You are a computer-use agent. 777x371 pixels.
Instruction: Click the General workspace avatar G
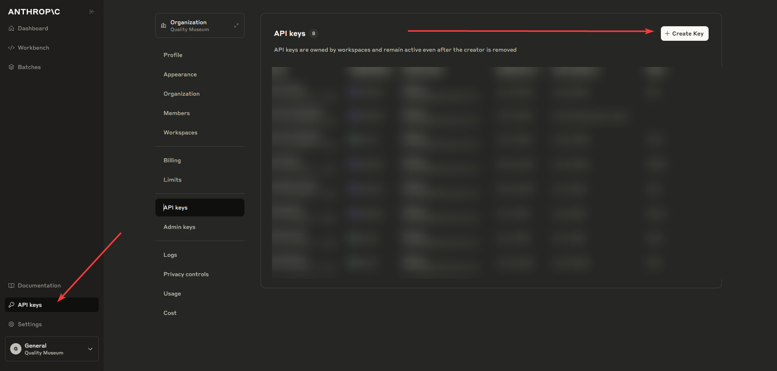coord(16,349)
